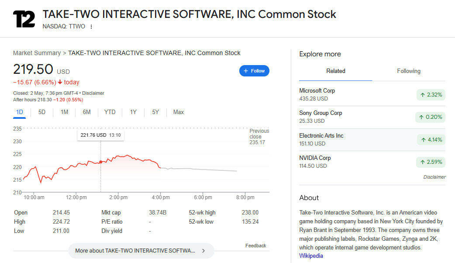This screenshot has width=455, height=263.
Task: Click the red chart marker at 13:10
Action: [101, 162]
